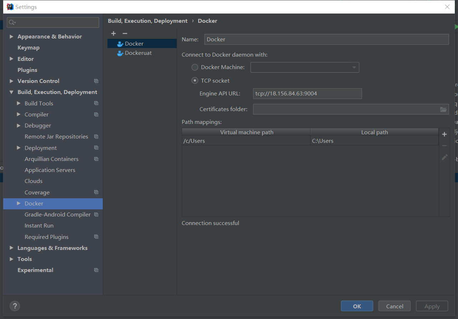This screenshot has height=319, width=458.
Task: Click project-level icon beside Gradle-Android Compiler
Action: pyautogui.click(x=96, y=215)
